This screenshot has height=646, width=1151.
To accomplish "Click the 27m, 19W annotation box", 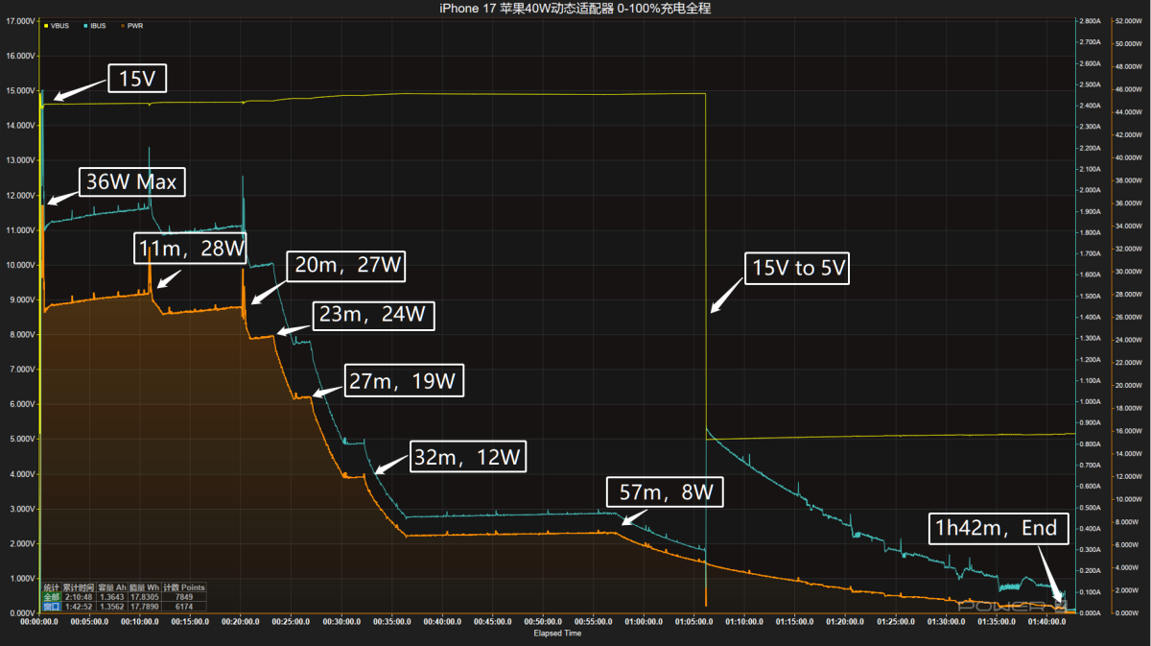I will (405, 381).
